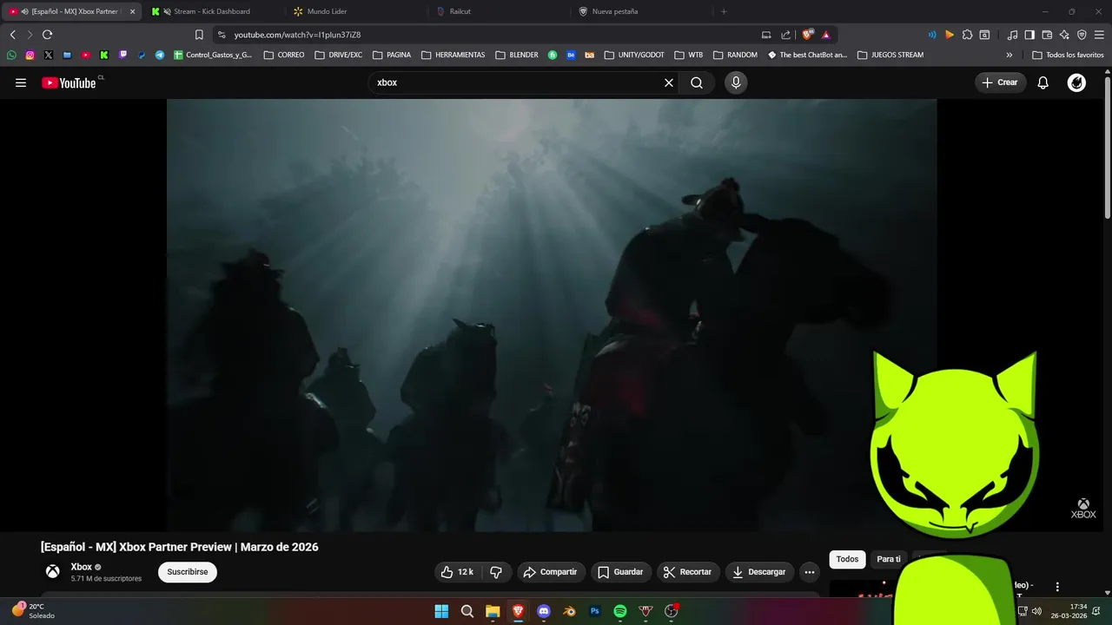Open the PayPal bookmark icon
Screen dimensions: 1112x625
click(142, 55)
